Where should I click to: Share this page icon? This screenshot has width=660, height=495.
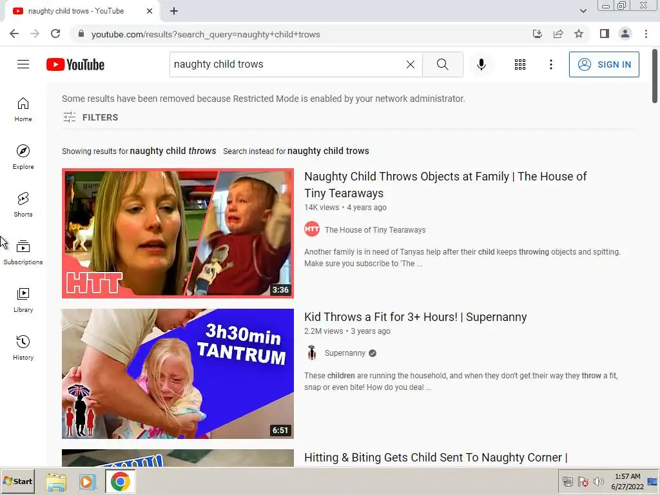point(558,34)
